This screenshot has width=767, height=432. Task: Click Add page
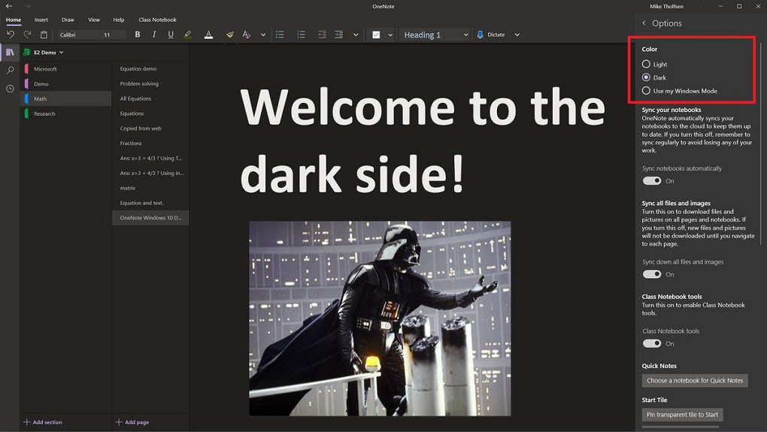click(132, 421)
